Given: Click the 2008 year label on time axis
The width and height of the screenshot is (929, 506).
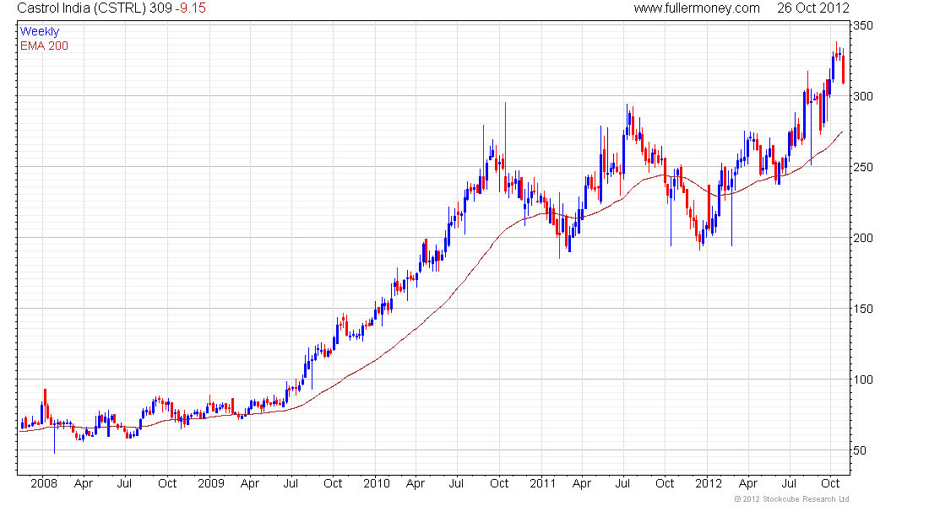Looking at the screenshot, I should 44,483.
